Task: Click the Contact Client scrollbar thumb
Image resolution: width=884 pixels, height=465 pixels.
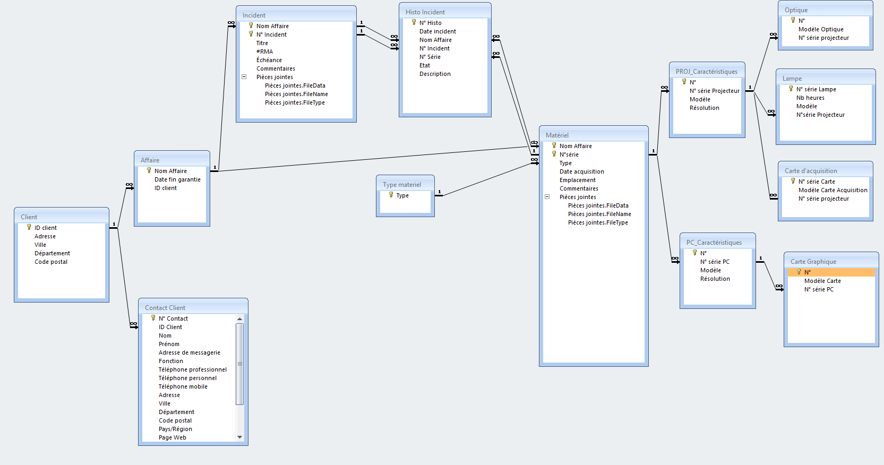Action: click(240, 364)
